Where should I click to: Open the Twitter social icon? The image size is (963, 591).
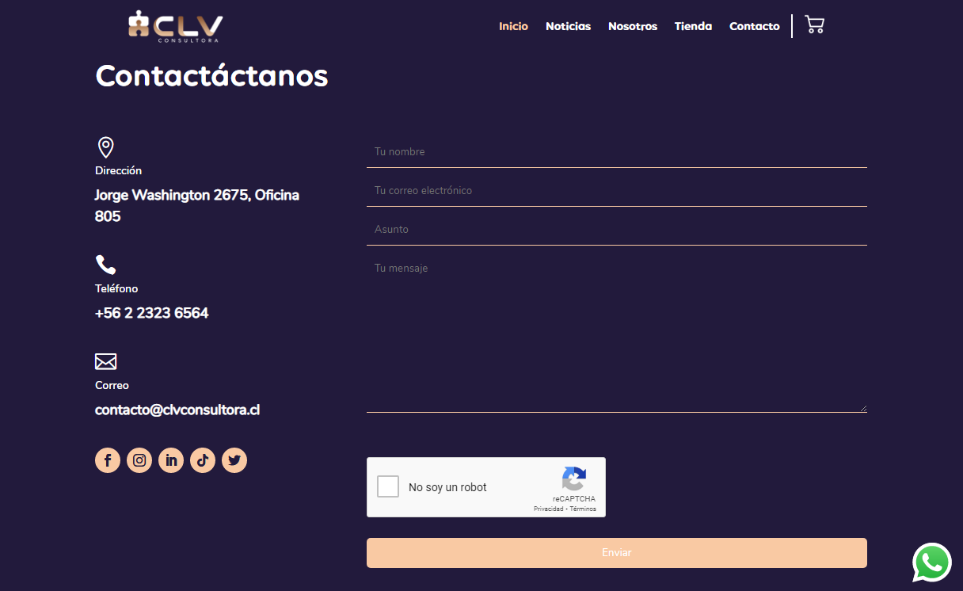coord(234,460)
